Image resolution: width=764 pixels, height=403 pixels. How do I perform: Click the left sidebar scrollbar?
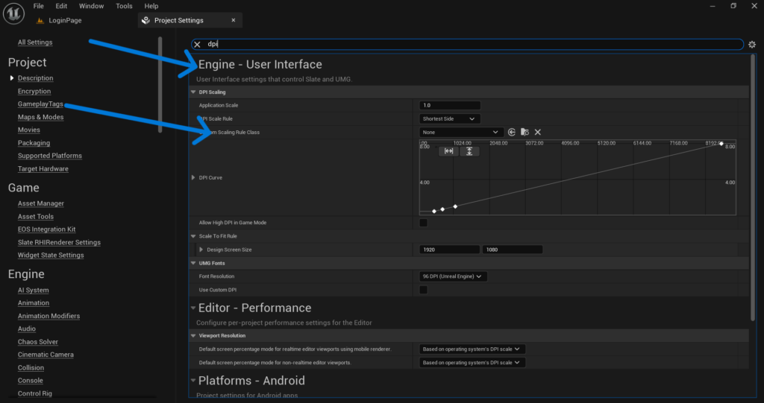point(160,85)
